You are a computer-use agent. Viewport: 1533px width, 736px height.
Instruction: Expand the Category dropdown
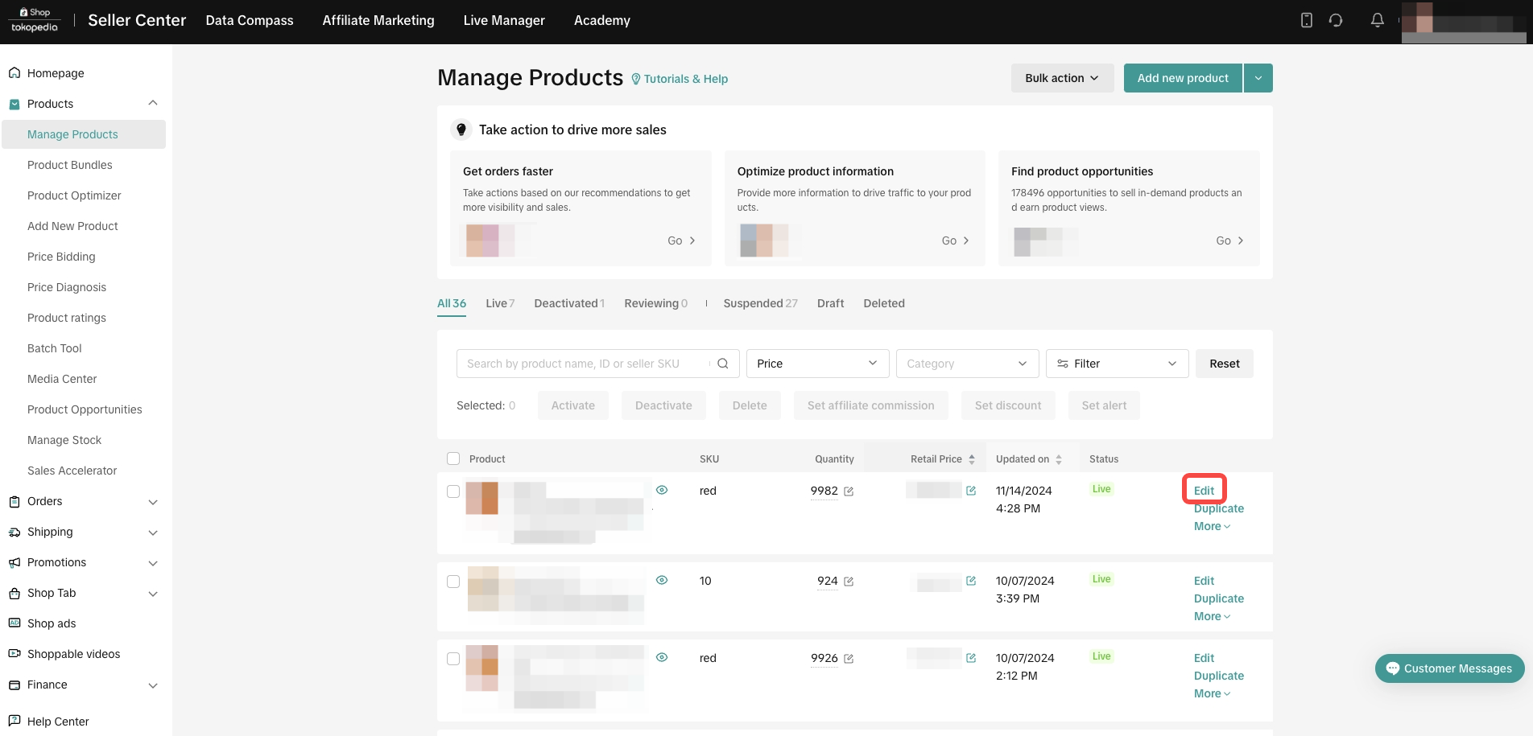[966, 364]
